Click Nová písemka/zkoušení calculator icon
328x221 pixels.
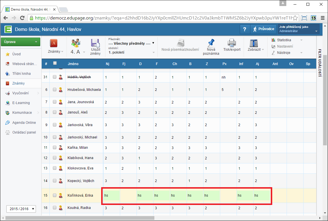[x=180, y=43]
